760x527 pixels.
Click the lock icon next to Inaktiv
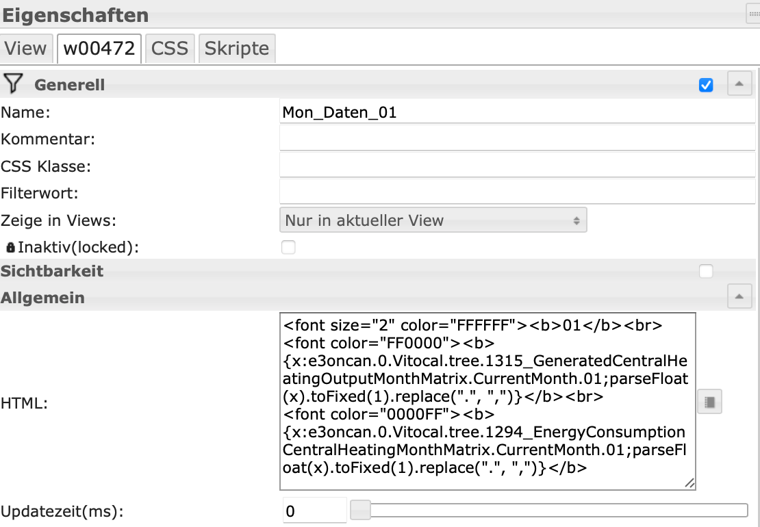[10, 248]
